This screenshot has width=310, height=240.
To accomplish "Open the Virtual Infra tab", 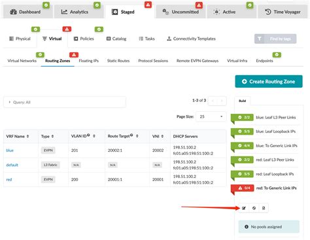I will tap(237, 61).
